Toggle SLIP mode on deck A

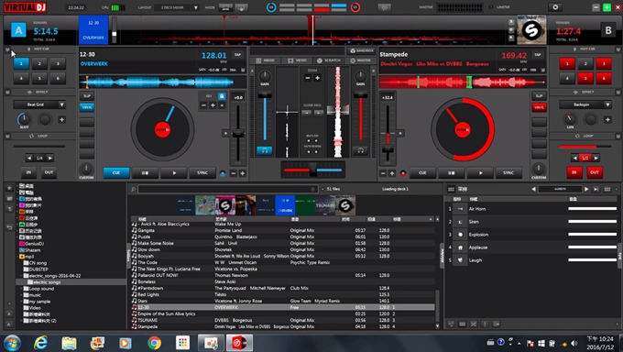[87, 96]
